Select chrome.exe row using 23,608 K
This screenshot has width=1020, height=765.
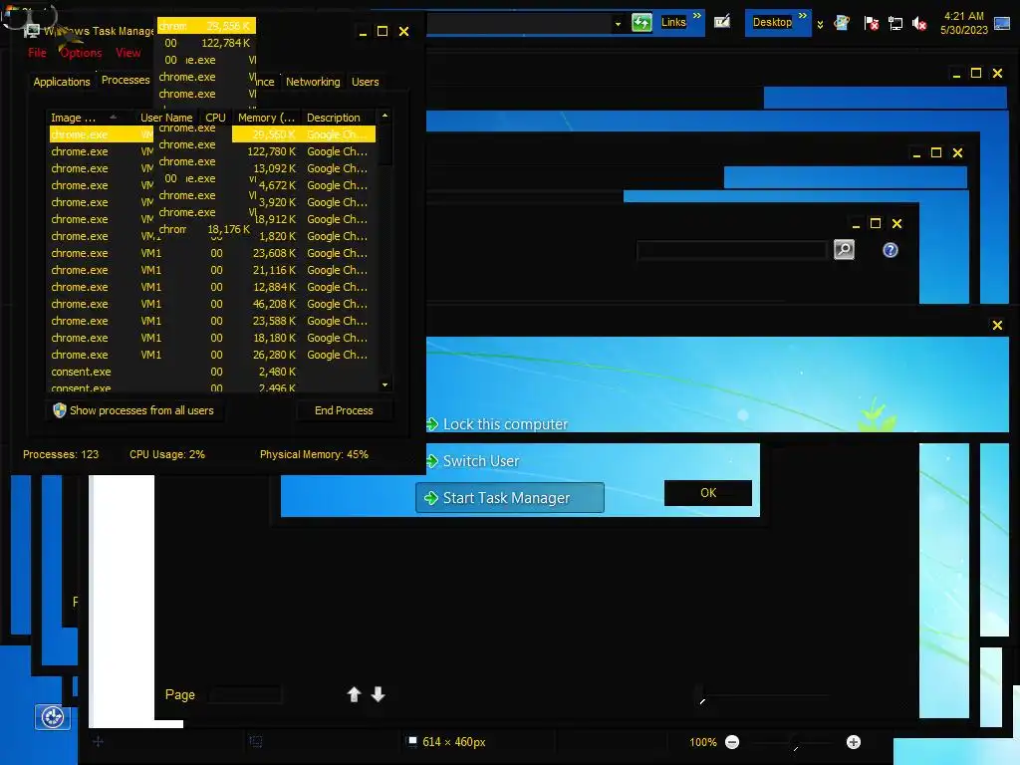click(x=212, y=253)
